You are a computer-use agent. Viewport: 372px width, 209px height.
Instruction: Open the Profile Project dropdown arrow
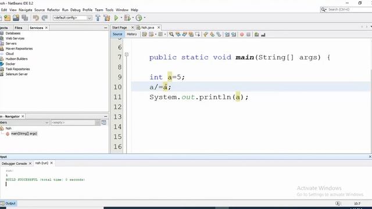(145, 18)
